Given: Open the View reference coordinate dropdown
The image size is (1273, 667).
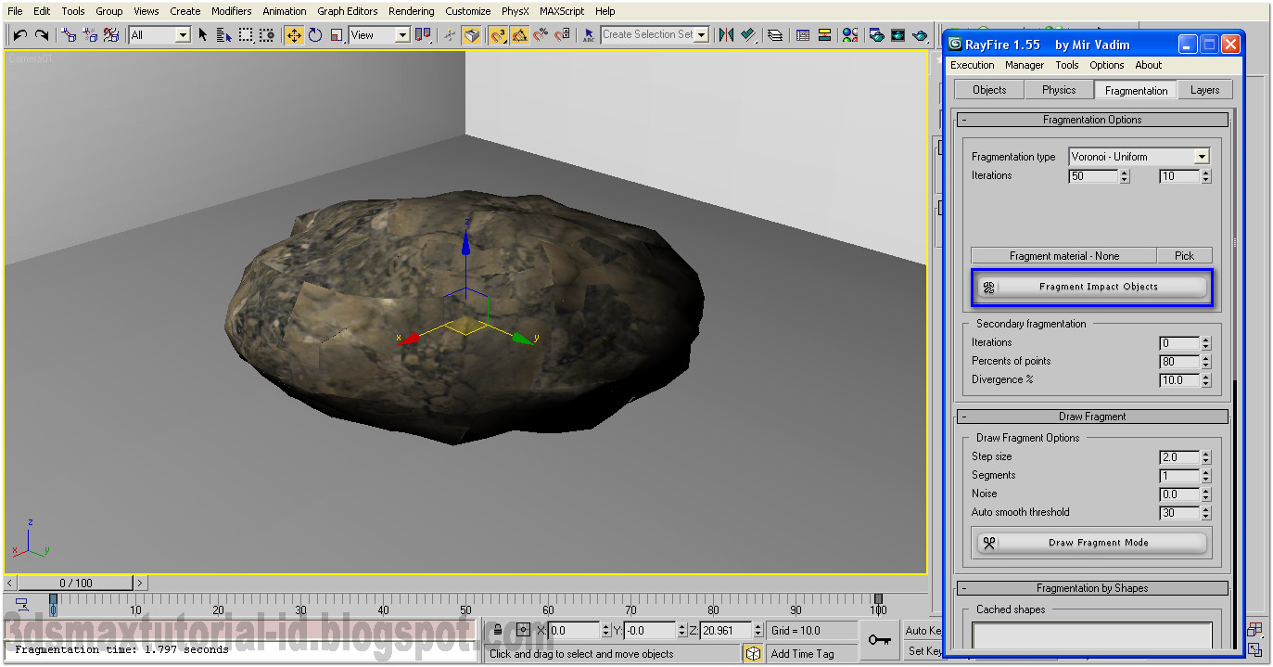Looking at the screenshot, I should click(401, 34).
